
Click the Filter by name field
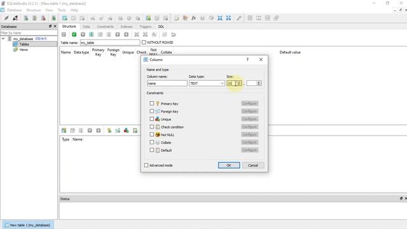coord(29,33)
